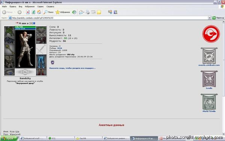Screen dimensions: 225x141
Task: Click link to view all gifts
Action: 72,68
